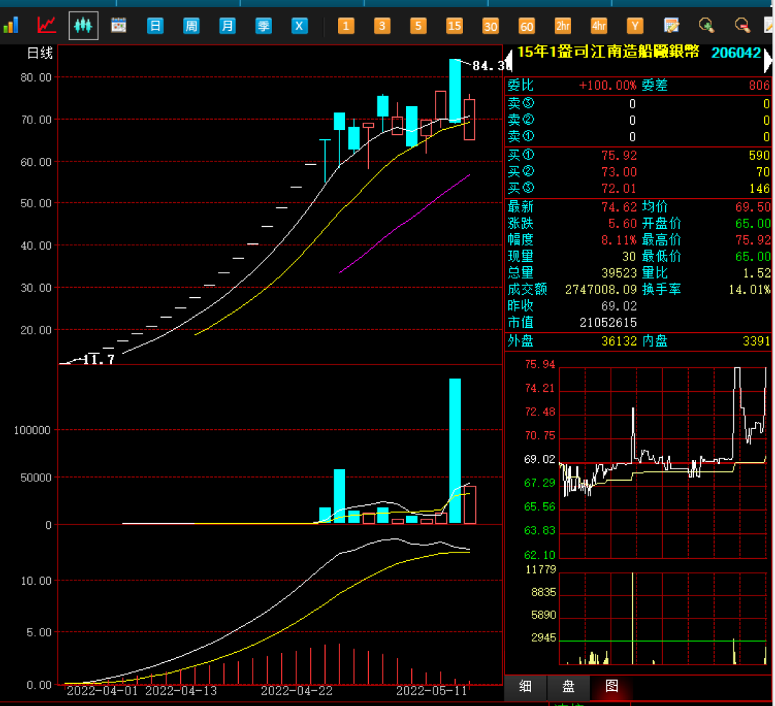Zoom in with the plus magnifier icon

click(x=706, y=26)
